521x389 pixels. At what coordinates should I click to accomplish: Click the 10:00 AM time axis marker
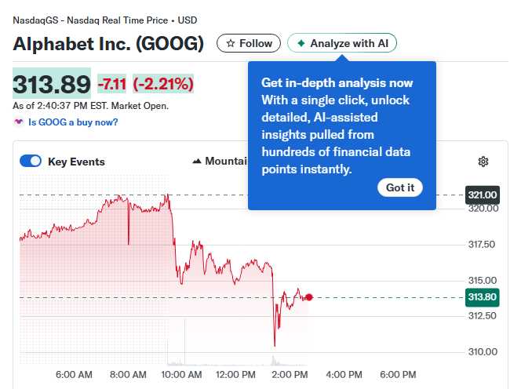coord(183,375)
